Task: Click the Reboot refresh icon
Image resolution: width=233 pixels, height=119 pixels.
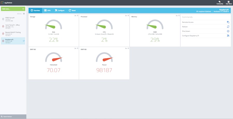Action: (228, 27)
